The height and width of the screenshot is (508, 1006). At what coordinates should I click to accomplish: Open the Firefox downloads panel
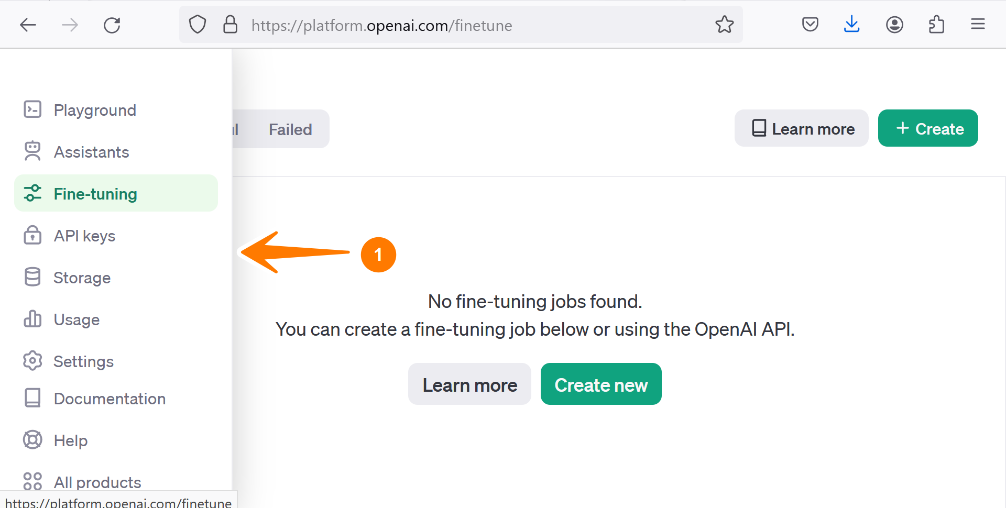852,25
